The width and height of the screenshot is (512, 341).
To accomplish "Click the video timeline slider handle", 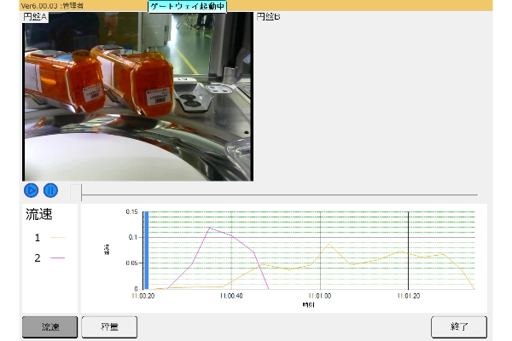I will (76, 193).
